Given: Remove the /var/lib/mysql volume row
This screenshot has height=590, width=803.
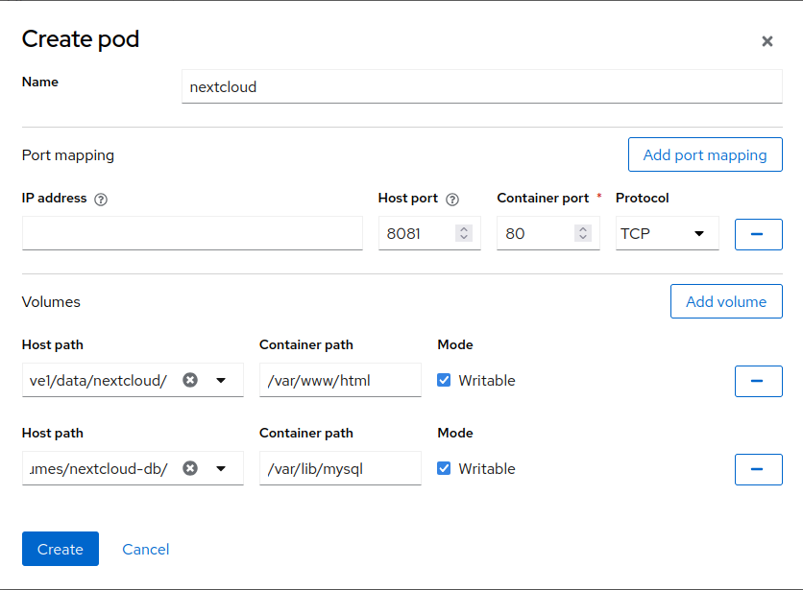Looking at the screenshot, I should click(758, 469).
